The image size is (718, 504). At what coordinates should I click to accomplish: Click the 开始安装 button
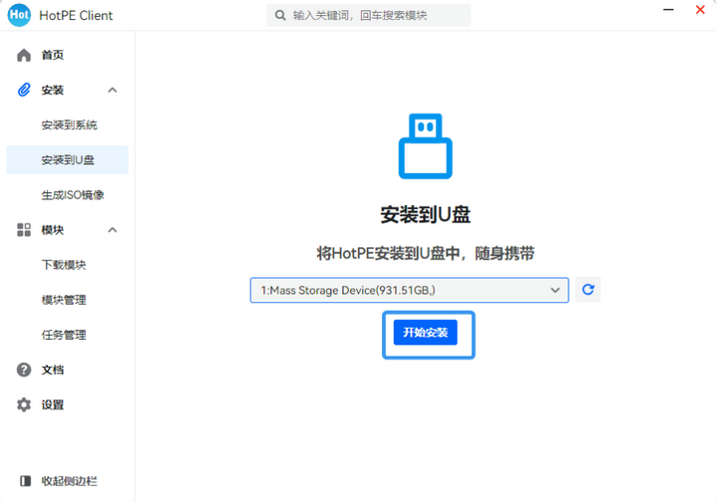click(426, 333)
